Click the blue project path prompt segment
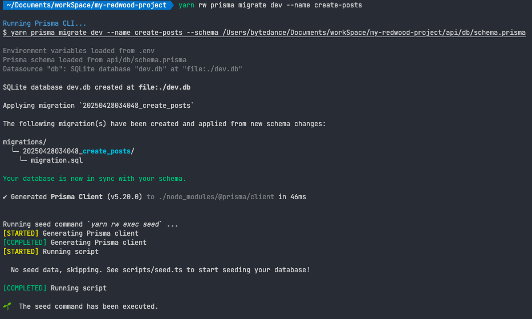 coord(87,5)
